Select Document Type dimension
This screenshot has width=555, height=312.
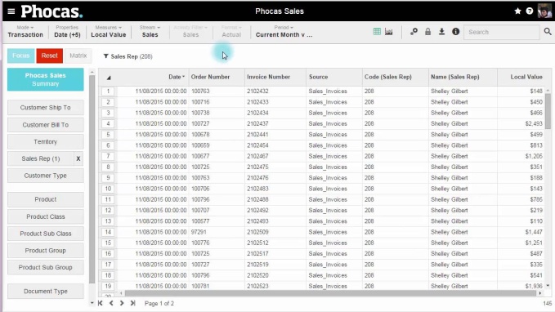45,291
